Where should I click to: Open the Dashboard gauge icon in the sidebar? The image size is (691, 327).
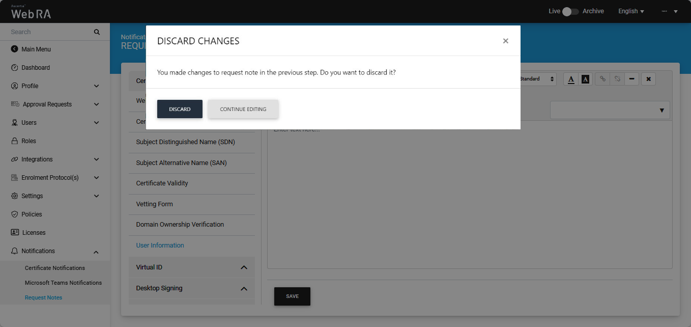click(x=14, y=68)
